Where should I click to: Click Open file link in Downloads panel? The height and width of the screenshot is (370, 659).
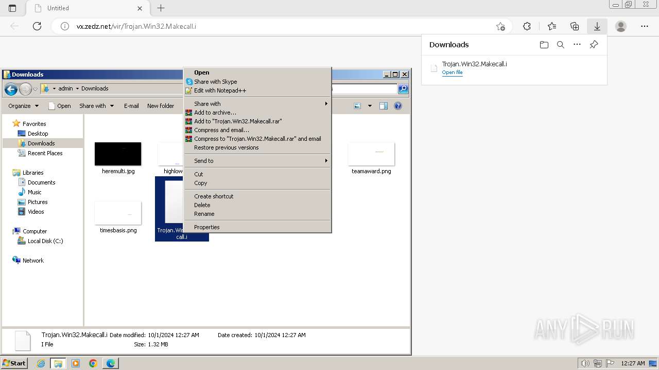[x=452, y=72]
